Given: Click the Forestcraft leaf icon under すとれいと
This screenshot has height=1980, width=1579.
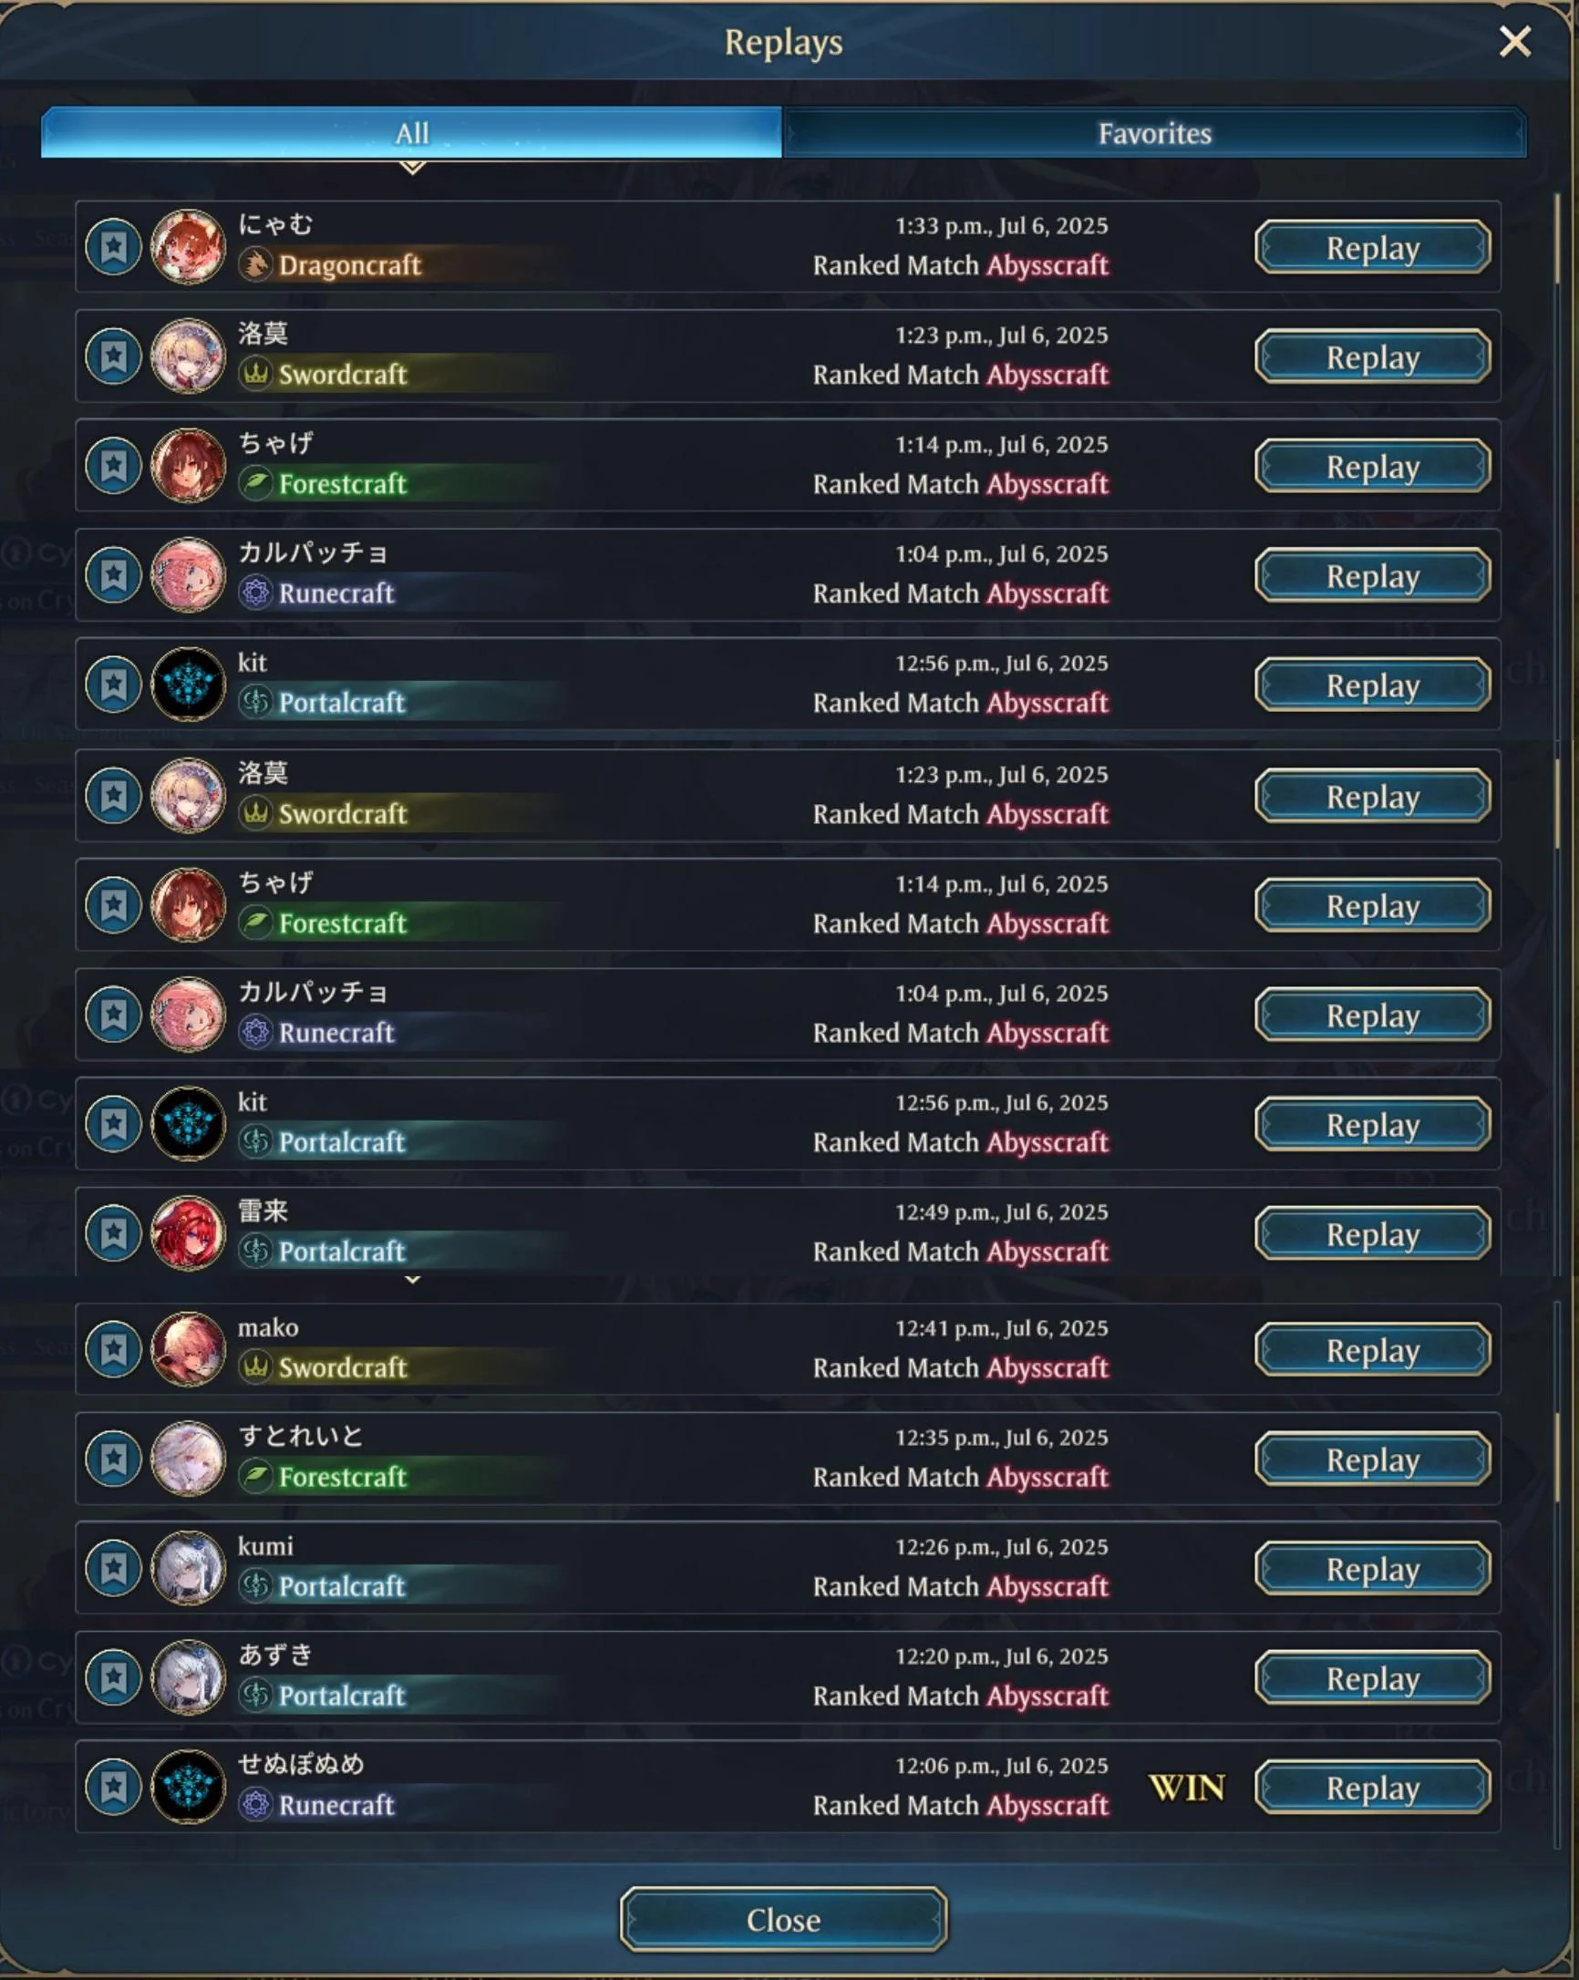Looking at the screenshot, I should click(255, 1477).
